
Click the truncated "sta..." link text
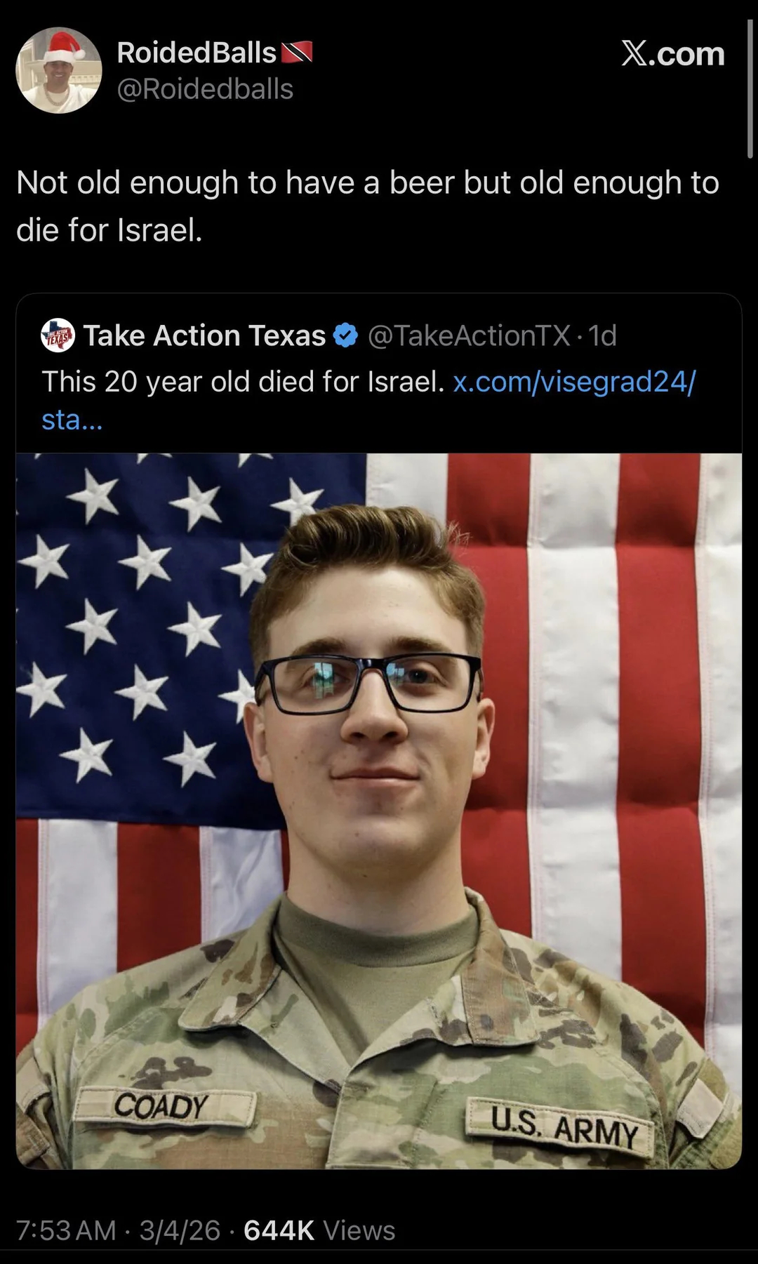72,420
